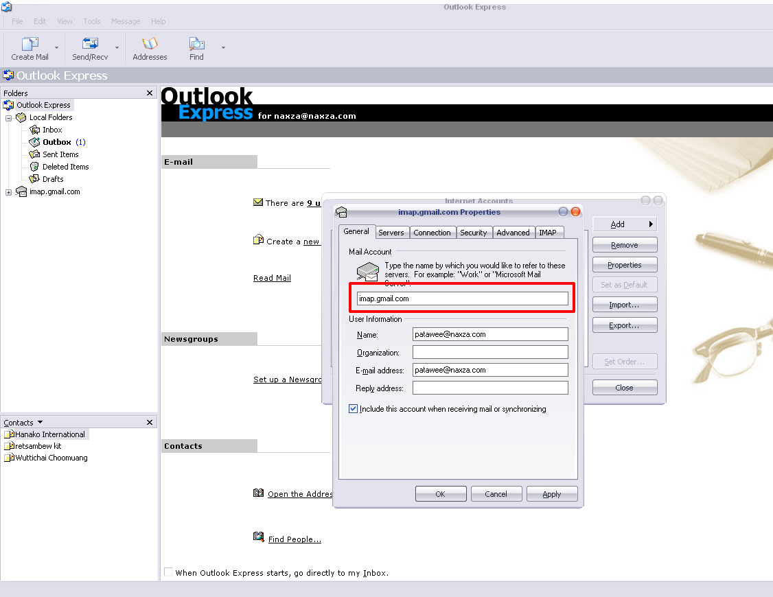Close the Folders pane

coord(150,93)
